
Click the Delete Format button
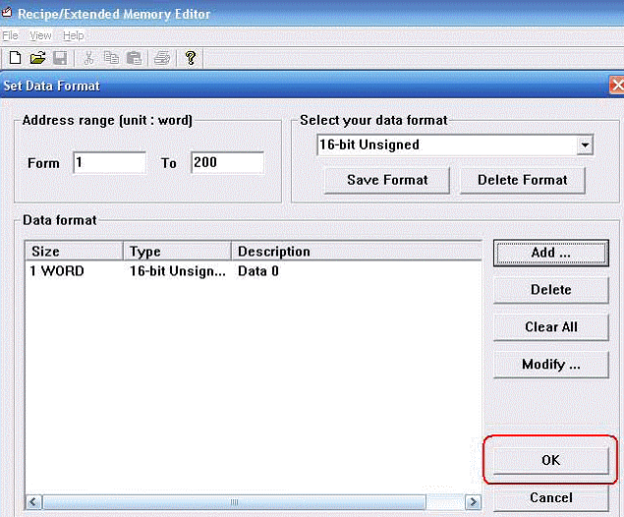click(x=523, y=180)
